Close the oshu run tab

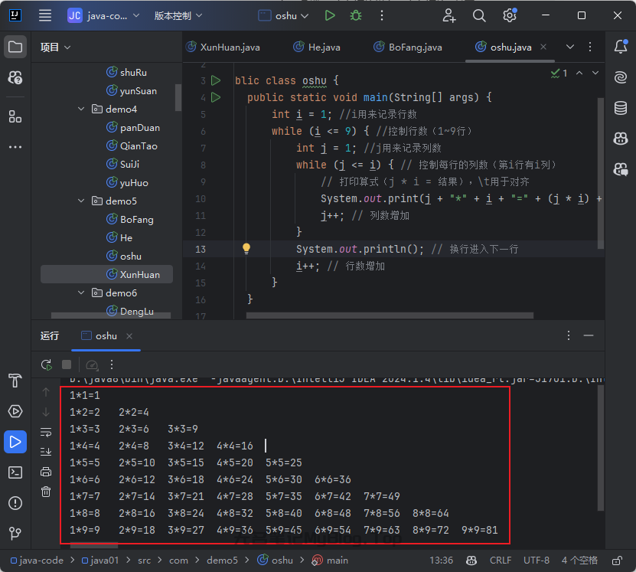point(129,336)
